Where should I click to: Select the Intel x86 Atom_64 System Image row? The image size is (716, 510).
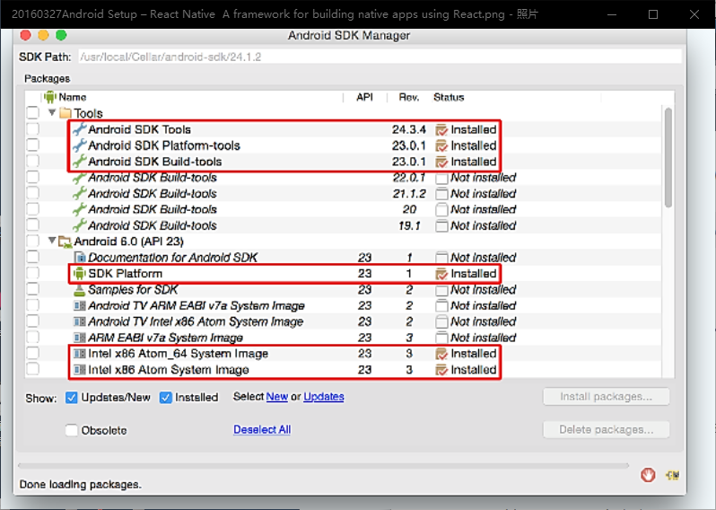[343, 354]
